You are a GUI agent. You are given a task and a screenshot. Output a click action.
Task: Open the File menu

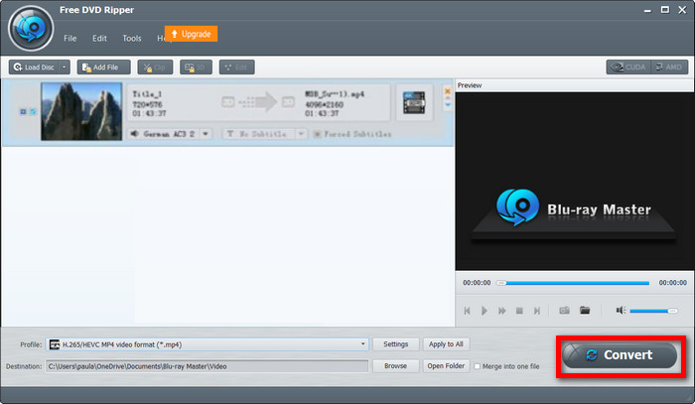(70, 39)
